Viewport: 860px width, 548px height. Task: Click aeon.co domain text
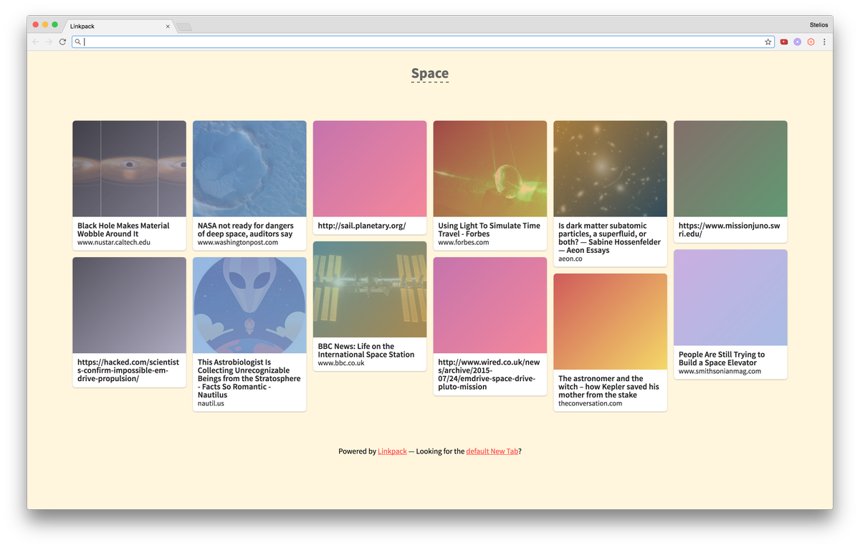570,259
